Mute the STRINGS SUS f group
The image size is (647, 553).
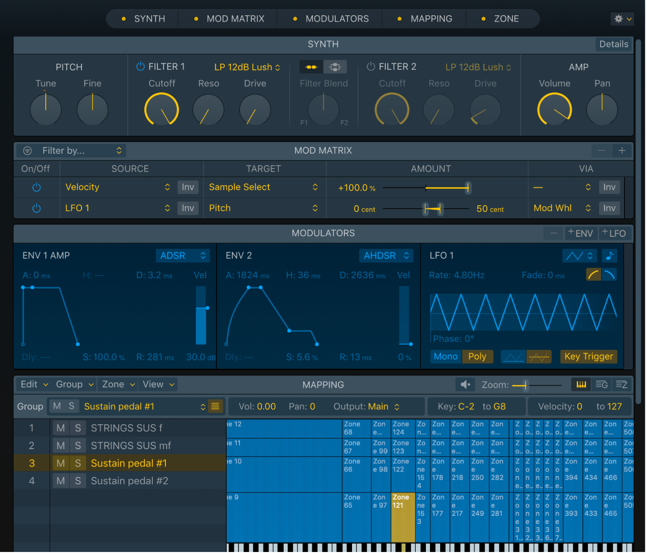[x=60, y=428]
